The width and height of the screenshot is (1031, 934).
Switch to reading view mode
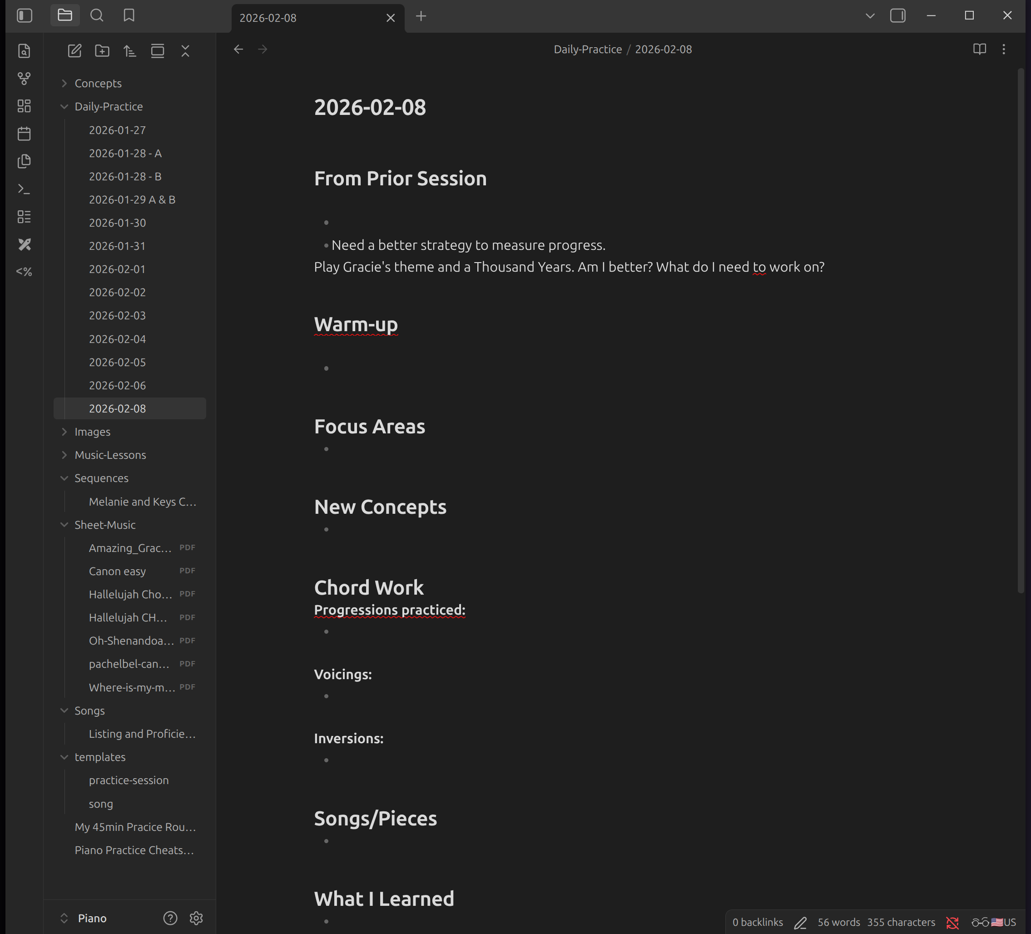pyautogui.click(x=979, y=49)
